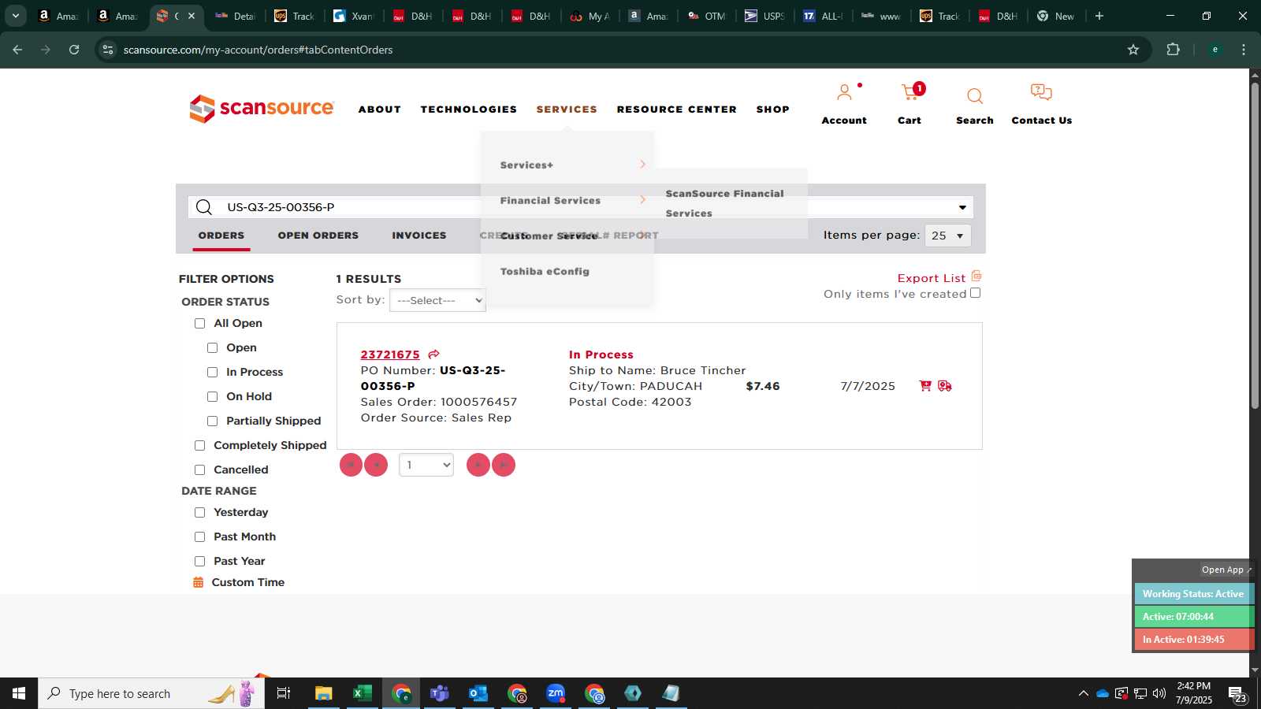Open the shopping Cart icon

click(911, 92)
